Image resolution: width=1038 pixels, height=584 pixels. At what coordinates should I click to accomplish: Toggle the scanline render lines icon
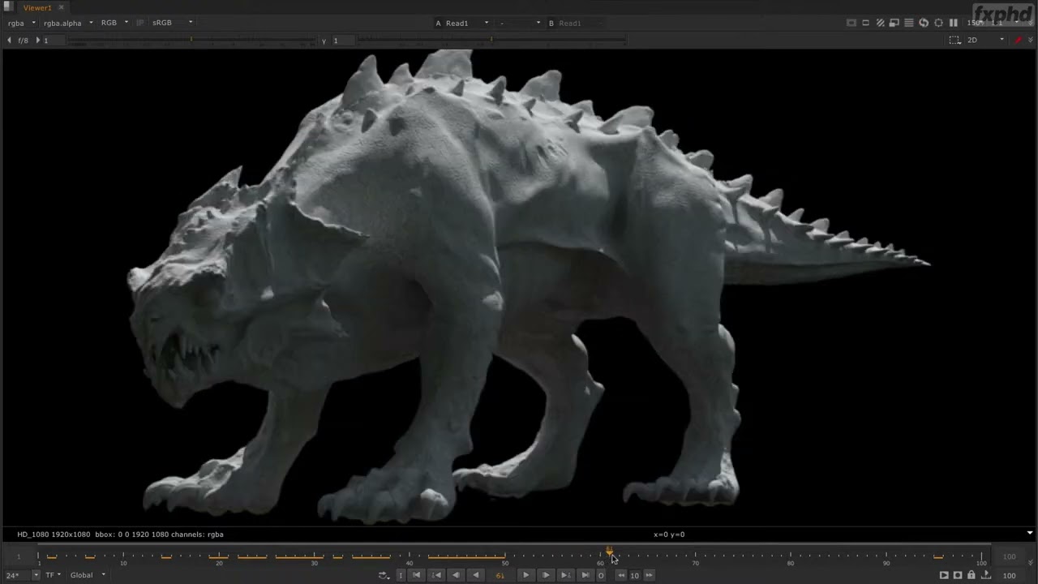tap(909, 23)
